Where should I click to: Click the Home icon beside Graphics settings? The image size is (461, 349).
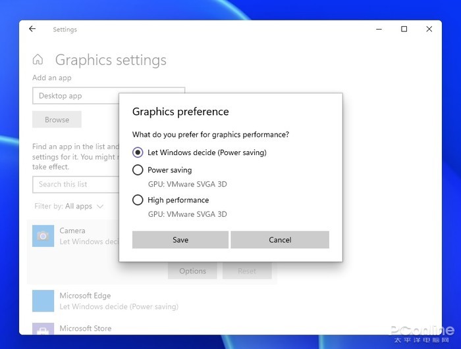tap(38, 60)
